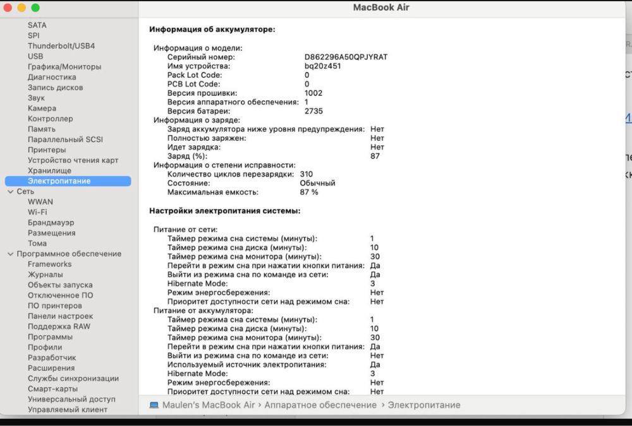Click the Питание от аккумулятора label
The width and height of the screenshot is (632, 426).
[x=203, y=311]
